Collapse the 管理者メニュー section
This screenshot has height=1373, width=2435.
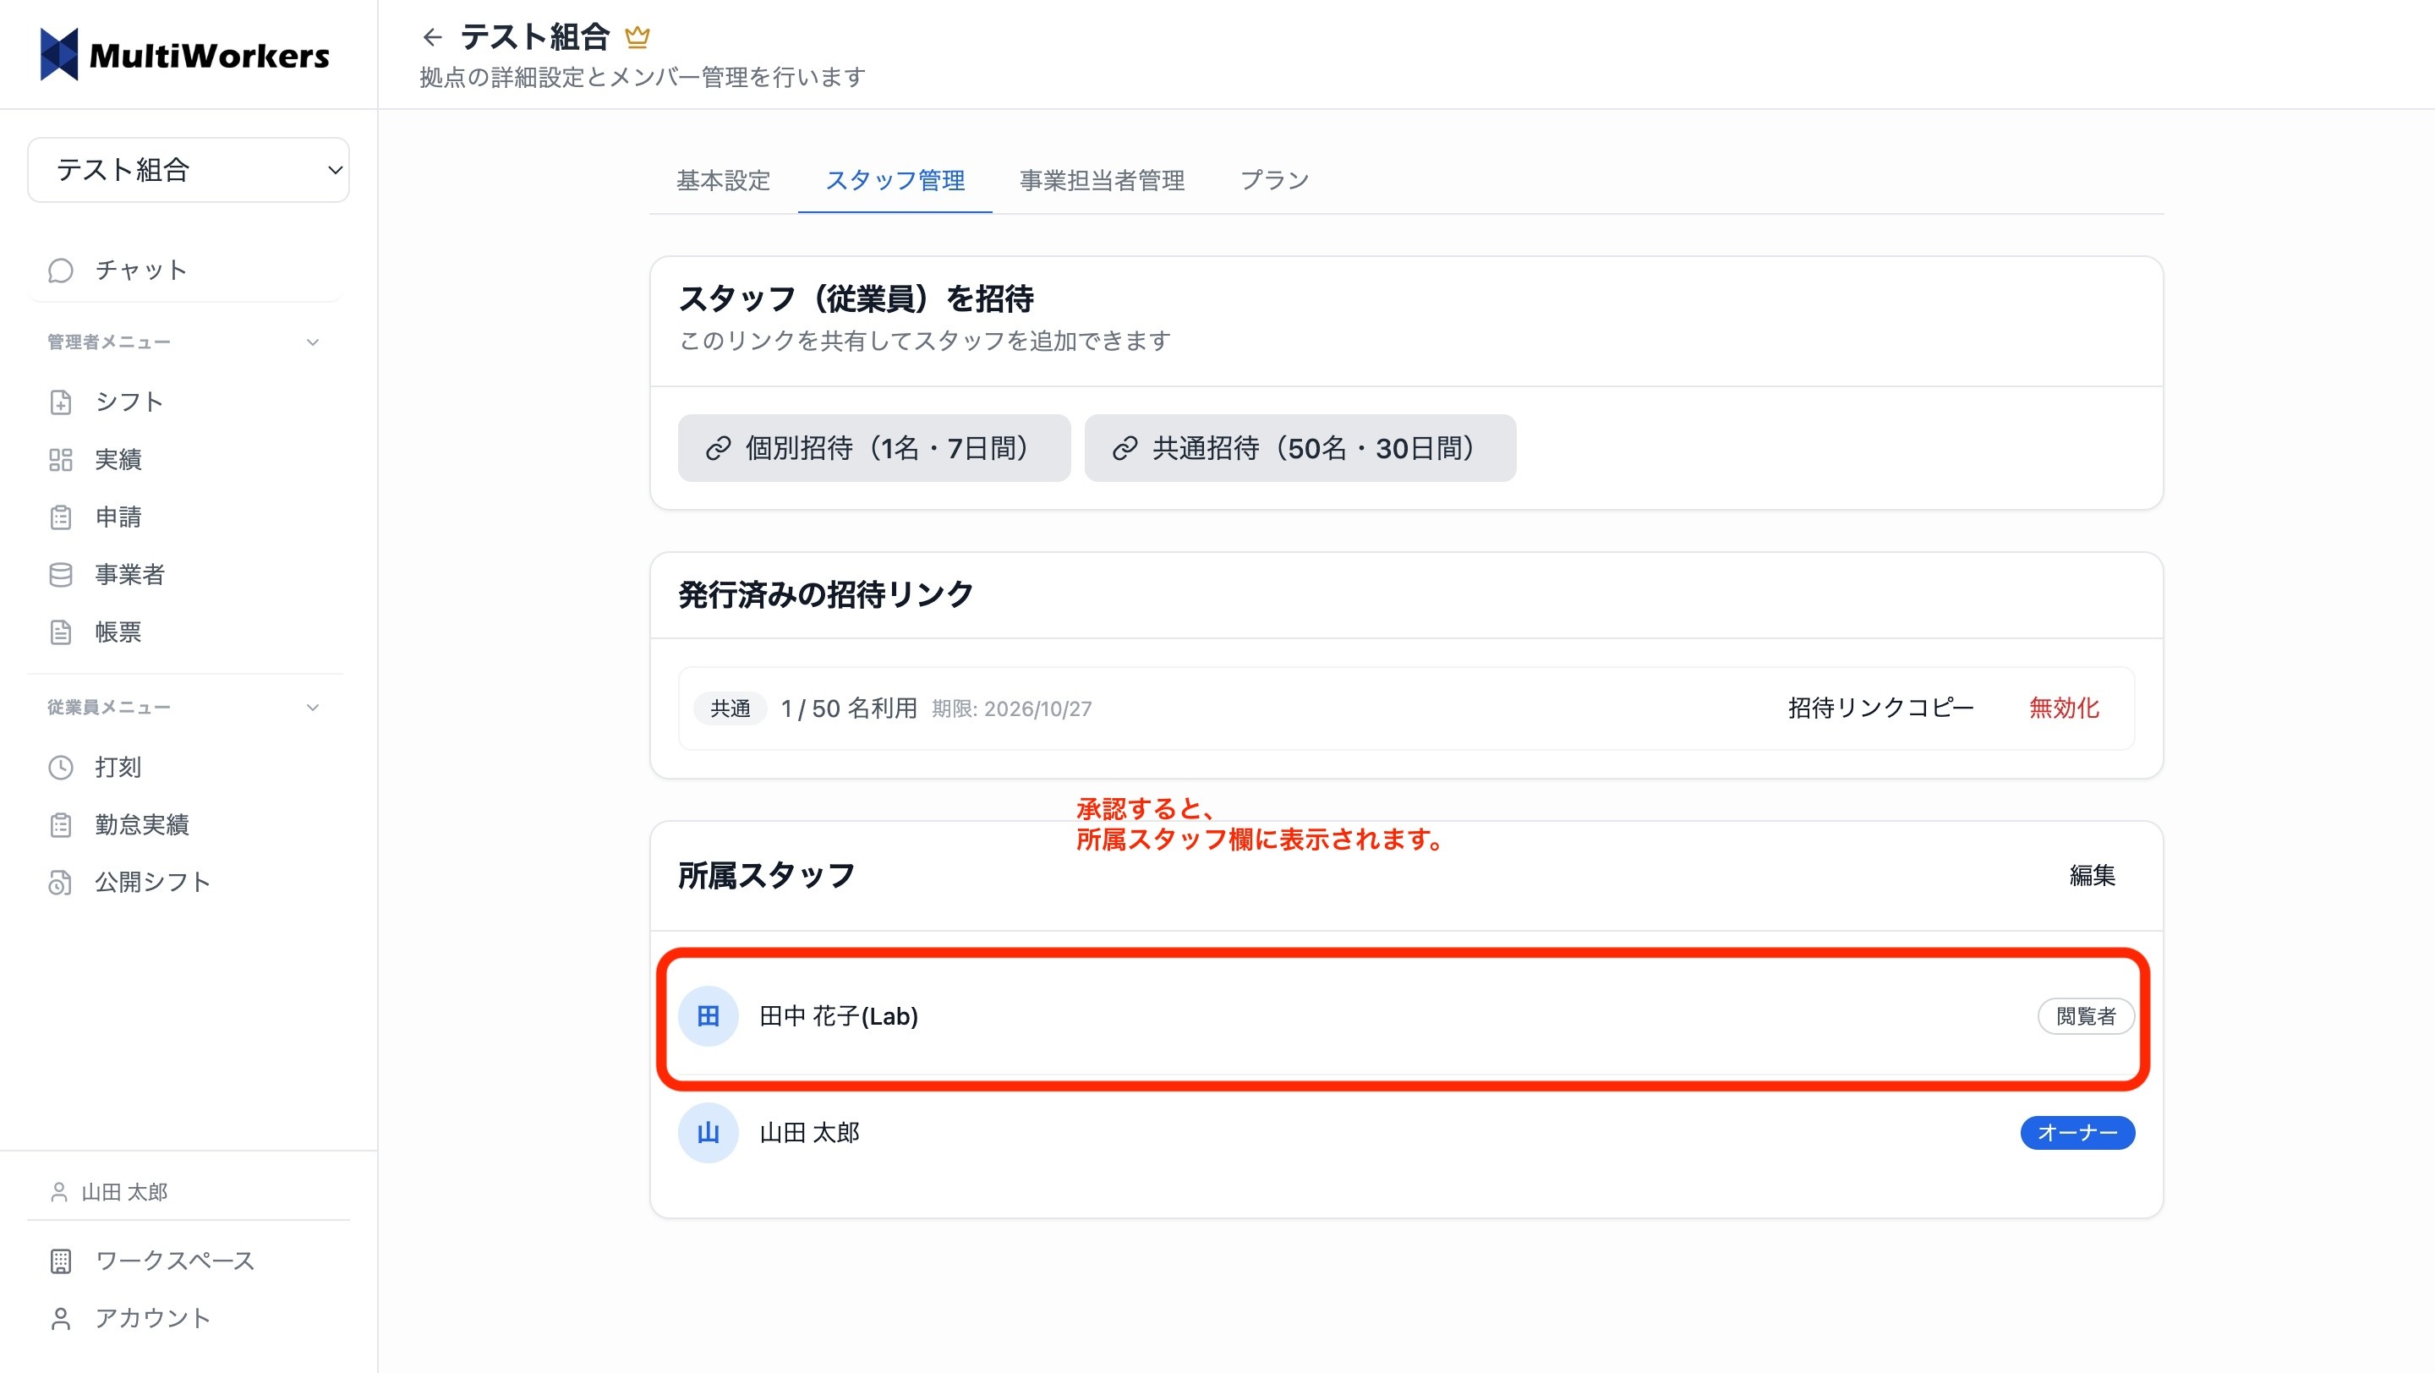pyautogui.click(x=184, y=342)
